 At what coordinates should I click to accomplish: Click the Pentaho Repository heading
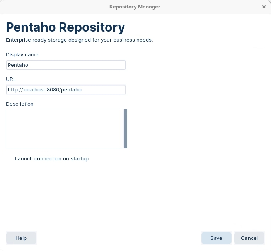tap(65, 28)
